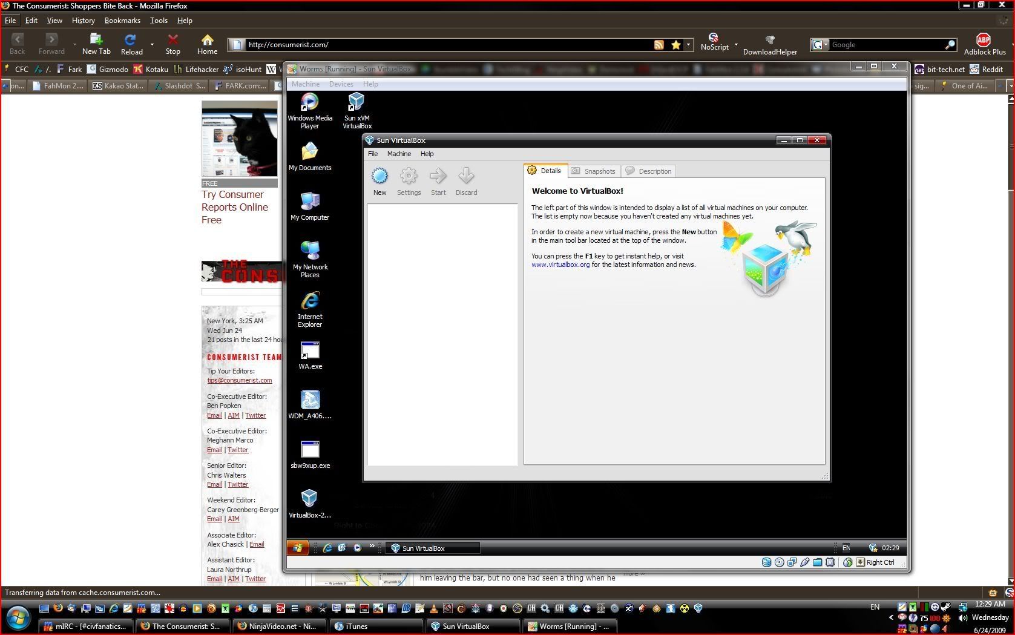Select the My Network Places icon
The width and height of the screenshot is (1015, 635).
(309, 259)
